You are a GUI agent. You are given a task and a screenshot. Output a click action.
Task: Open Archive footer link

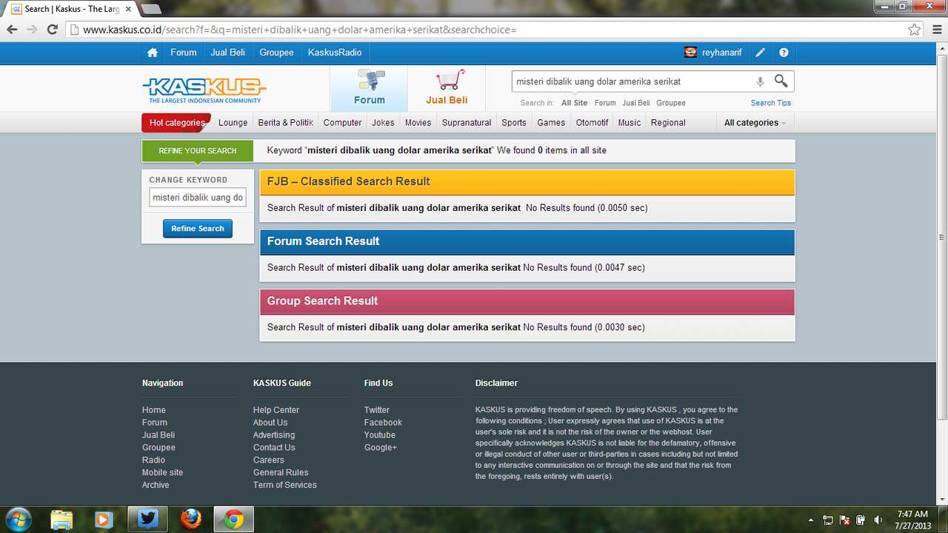(x=156, y=485)
